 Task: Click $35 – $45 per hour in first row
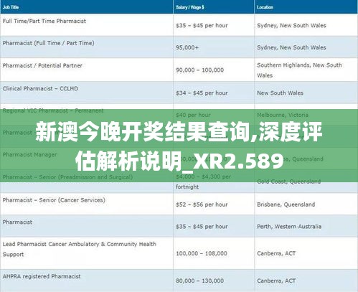pos(202,25)
